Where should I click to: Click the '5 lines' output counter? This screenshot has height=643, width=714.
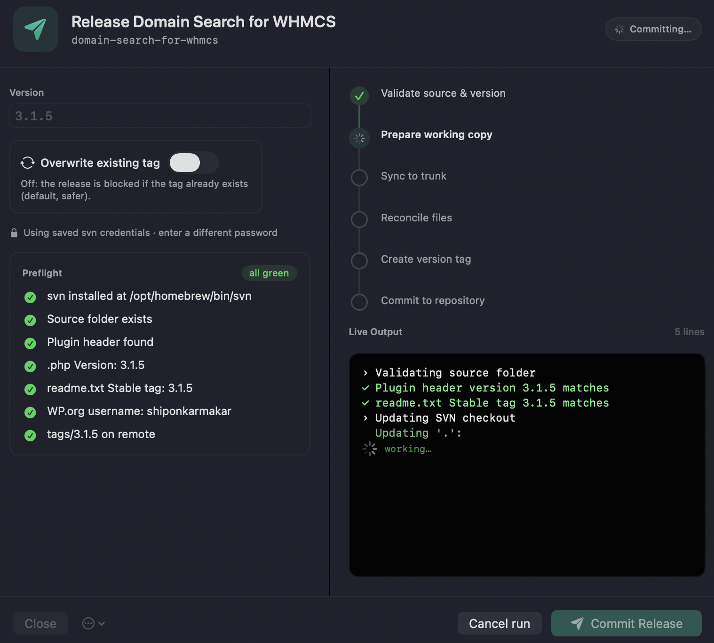[689, 332]
